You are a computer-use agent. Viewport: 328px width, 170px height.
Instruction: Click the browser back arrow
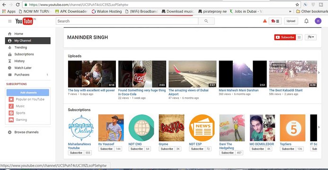point(4,4)
